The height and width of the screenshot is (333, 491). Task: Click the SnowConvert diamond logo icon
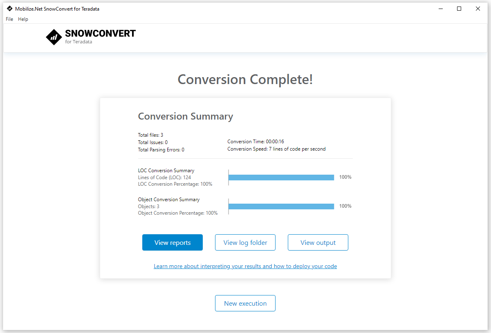click(x=54, y=37)
